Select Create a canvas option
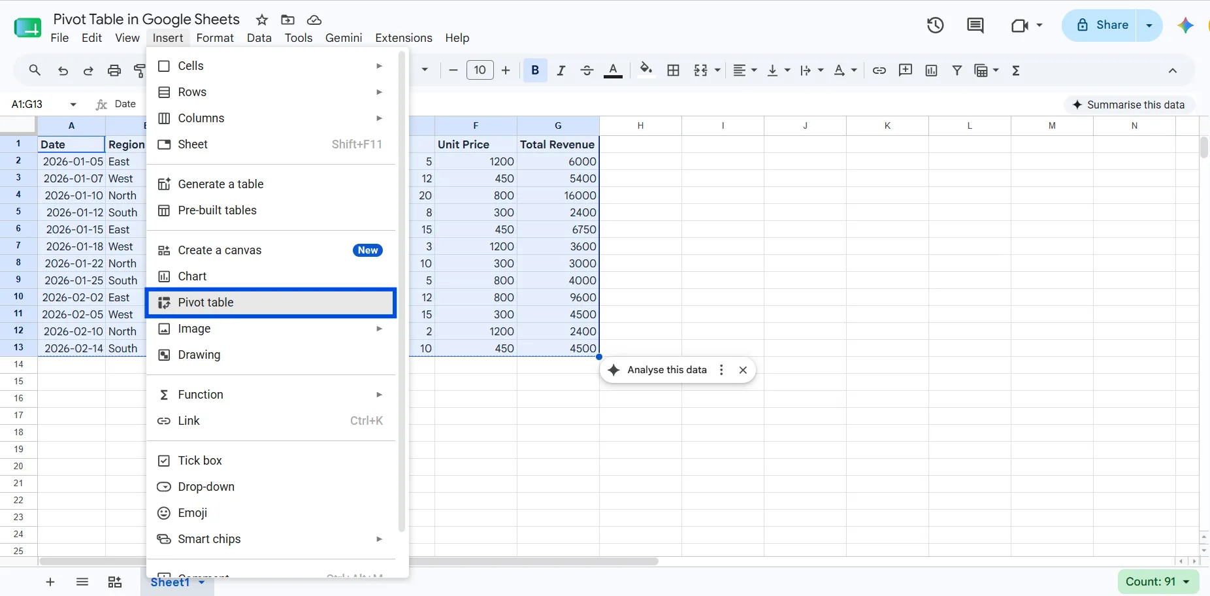1210x596 pixels. coord(271,250)
